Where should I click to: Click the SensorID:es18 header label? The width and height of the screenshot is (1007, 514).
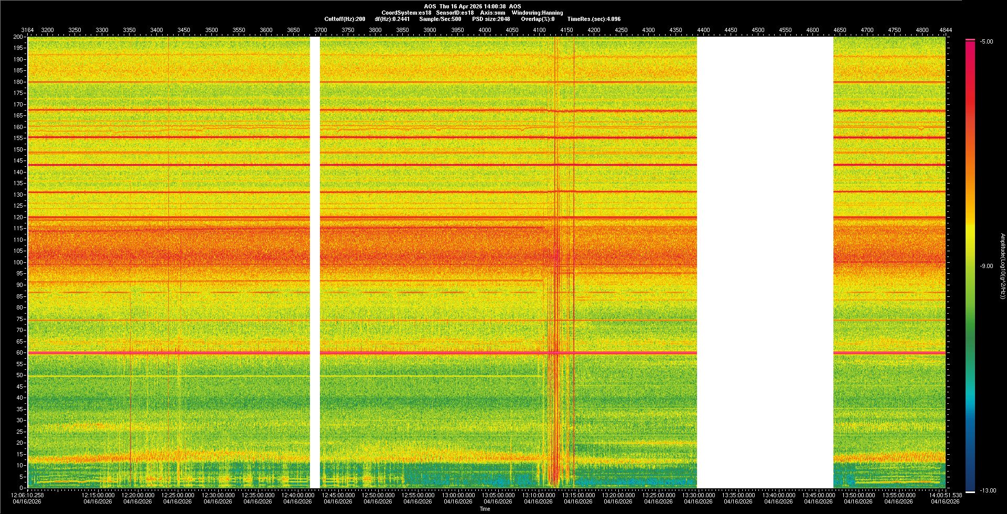coord(455,13)
